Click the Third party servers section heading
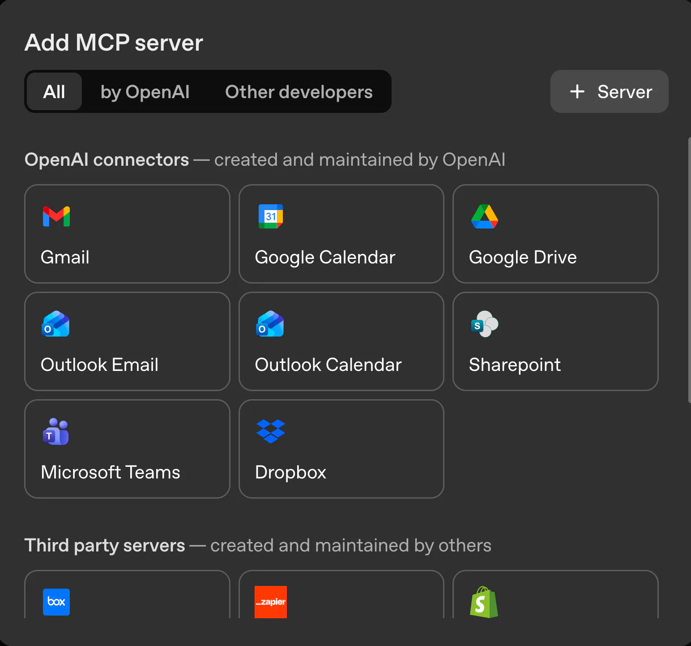Viewport: 691px width, 646px height. point(105,545)
